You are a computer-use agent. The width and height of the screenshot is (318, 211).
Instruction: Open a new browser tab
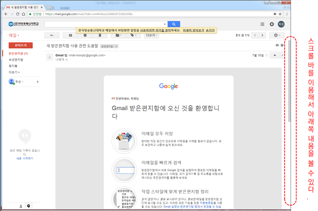(50, 7)
